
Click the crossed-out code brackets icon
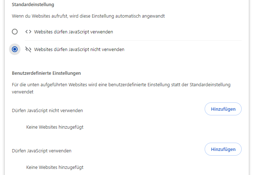coord(28,49)
